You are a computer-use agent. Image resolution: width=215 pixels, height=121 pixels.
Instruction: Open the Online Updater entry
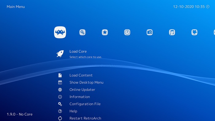[82, 90]
